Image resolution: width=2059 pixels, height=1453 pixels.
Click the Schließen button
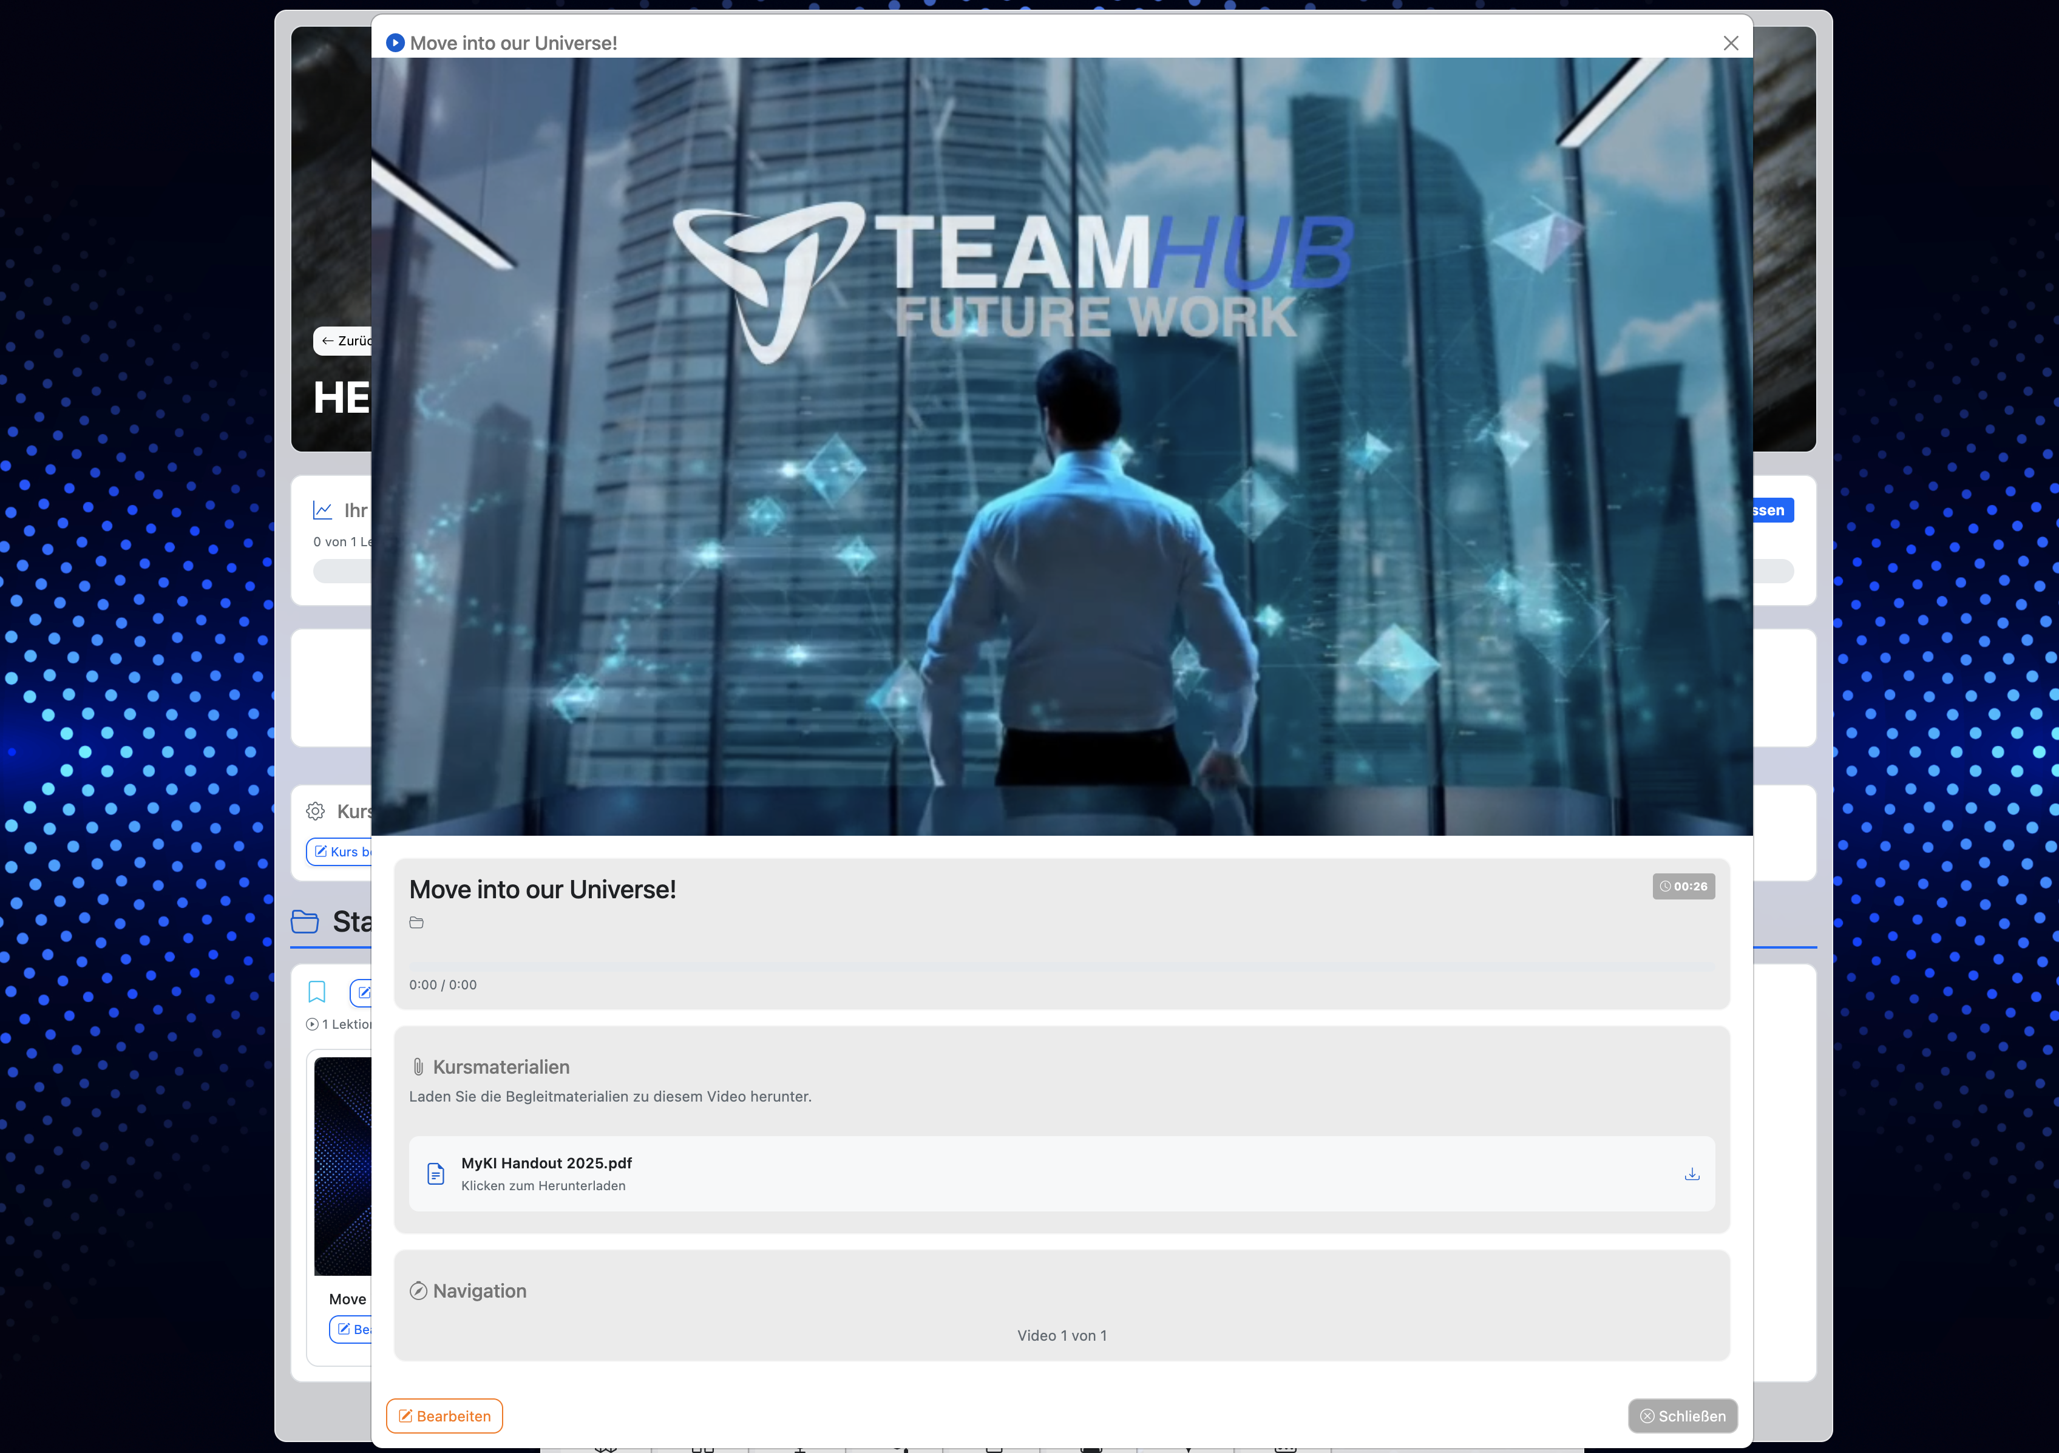pyautogui.click(x=1683, y=1415)
